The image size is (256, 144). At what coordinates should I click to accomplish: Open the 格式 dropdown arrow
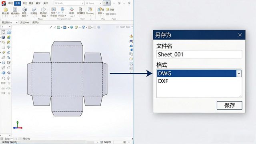point(239,74)
